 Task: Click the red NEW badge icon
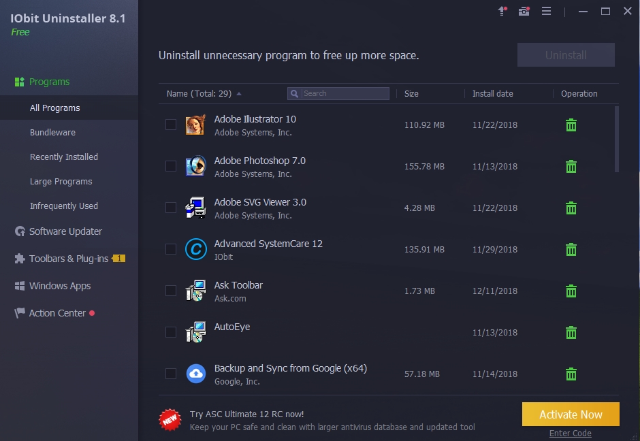coord(170,420)
